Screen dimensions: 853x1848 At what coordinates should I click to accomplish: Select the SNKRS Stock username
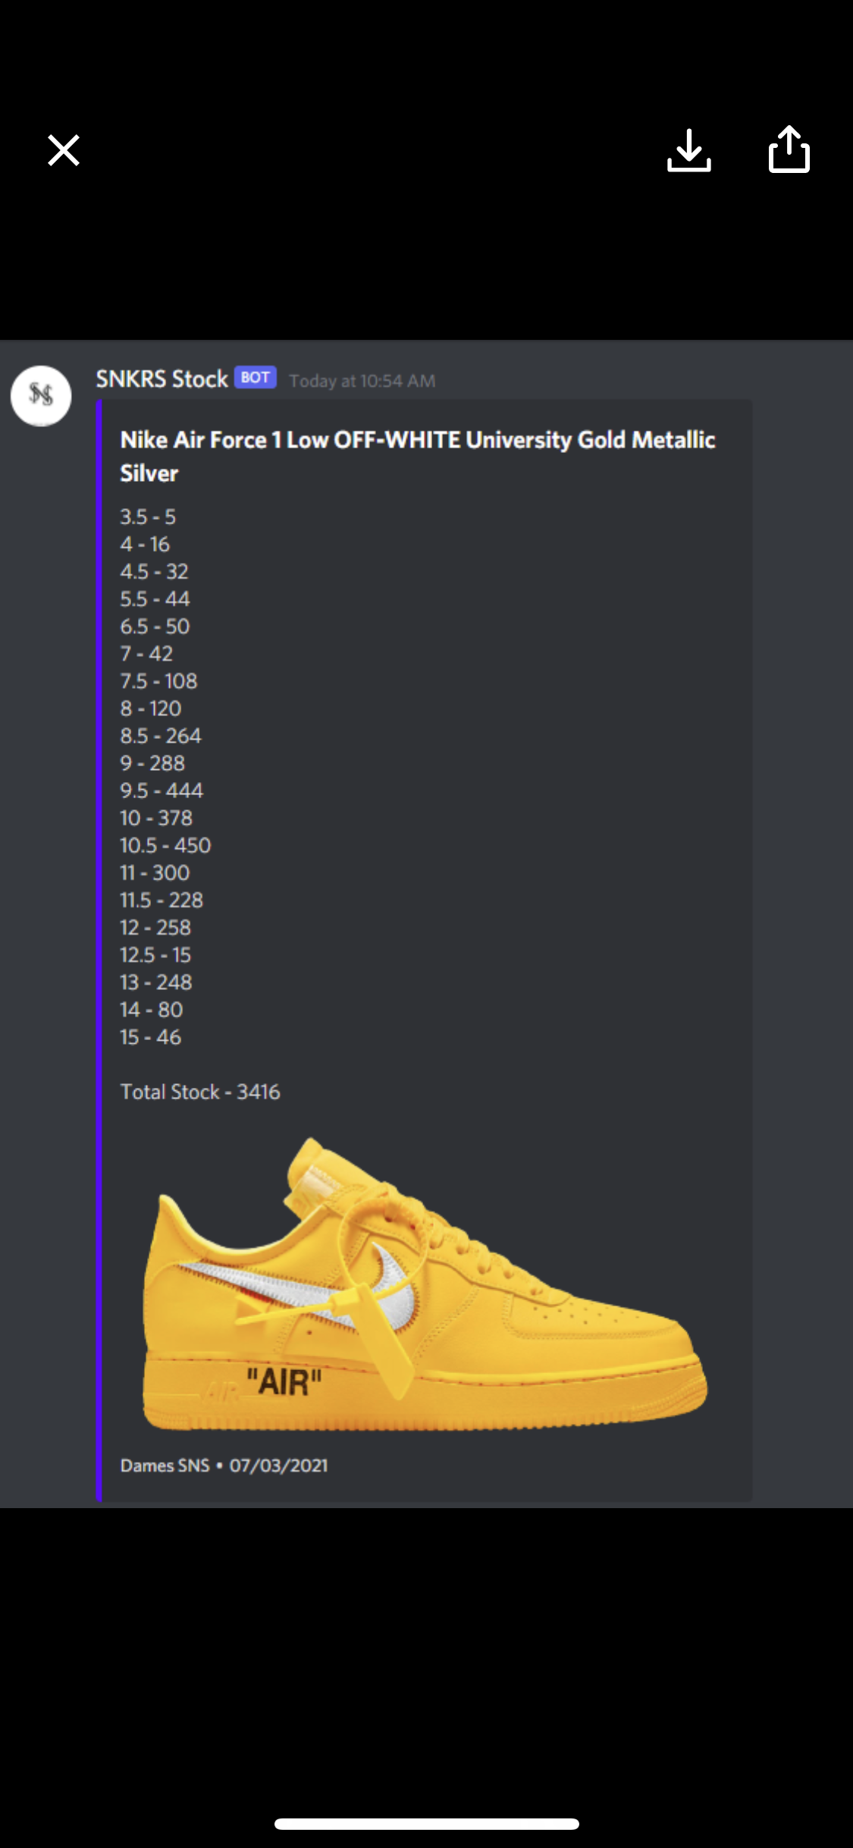pos(162,379)
